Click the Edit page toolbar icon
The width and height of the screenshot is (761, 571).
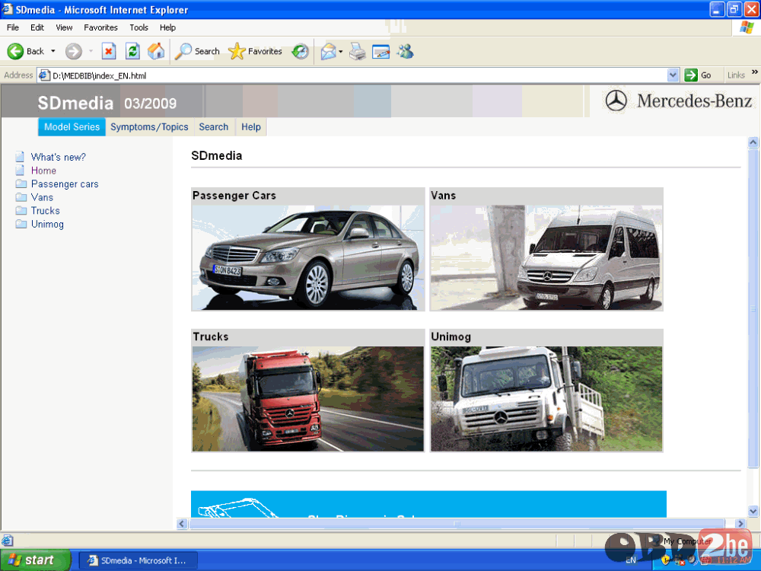point(381,51)
